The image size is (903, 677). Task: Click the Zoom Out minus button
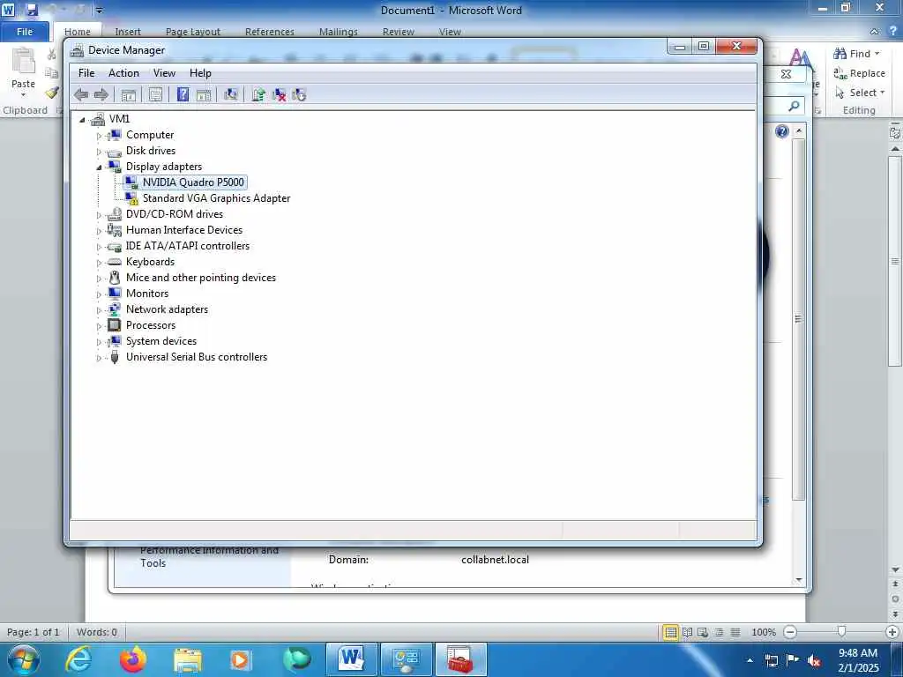pos(791,632)
